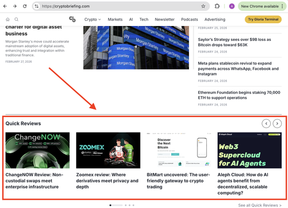Show next Quick Reviews slide
This screenshot has height=208, width=288.
click(277, 123)
